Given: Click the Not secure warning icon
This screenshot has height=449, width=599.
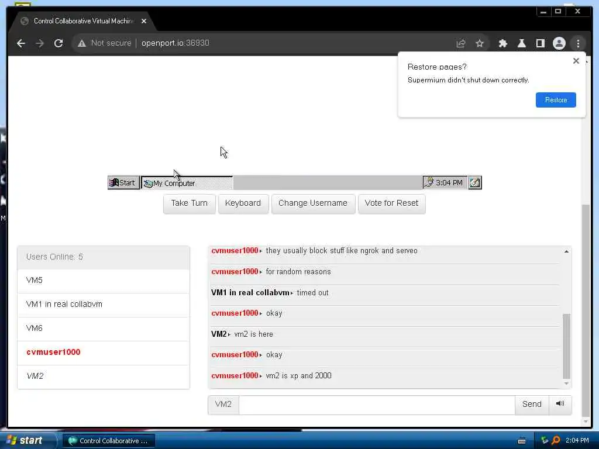Looking at the screenshot, I should click(82, 43).
